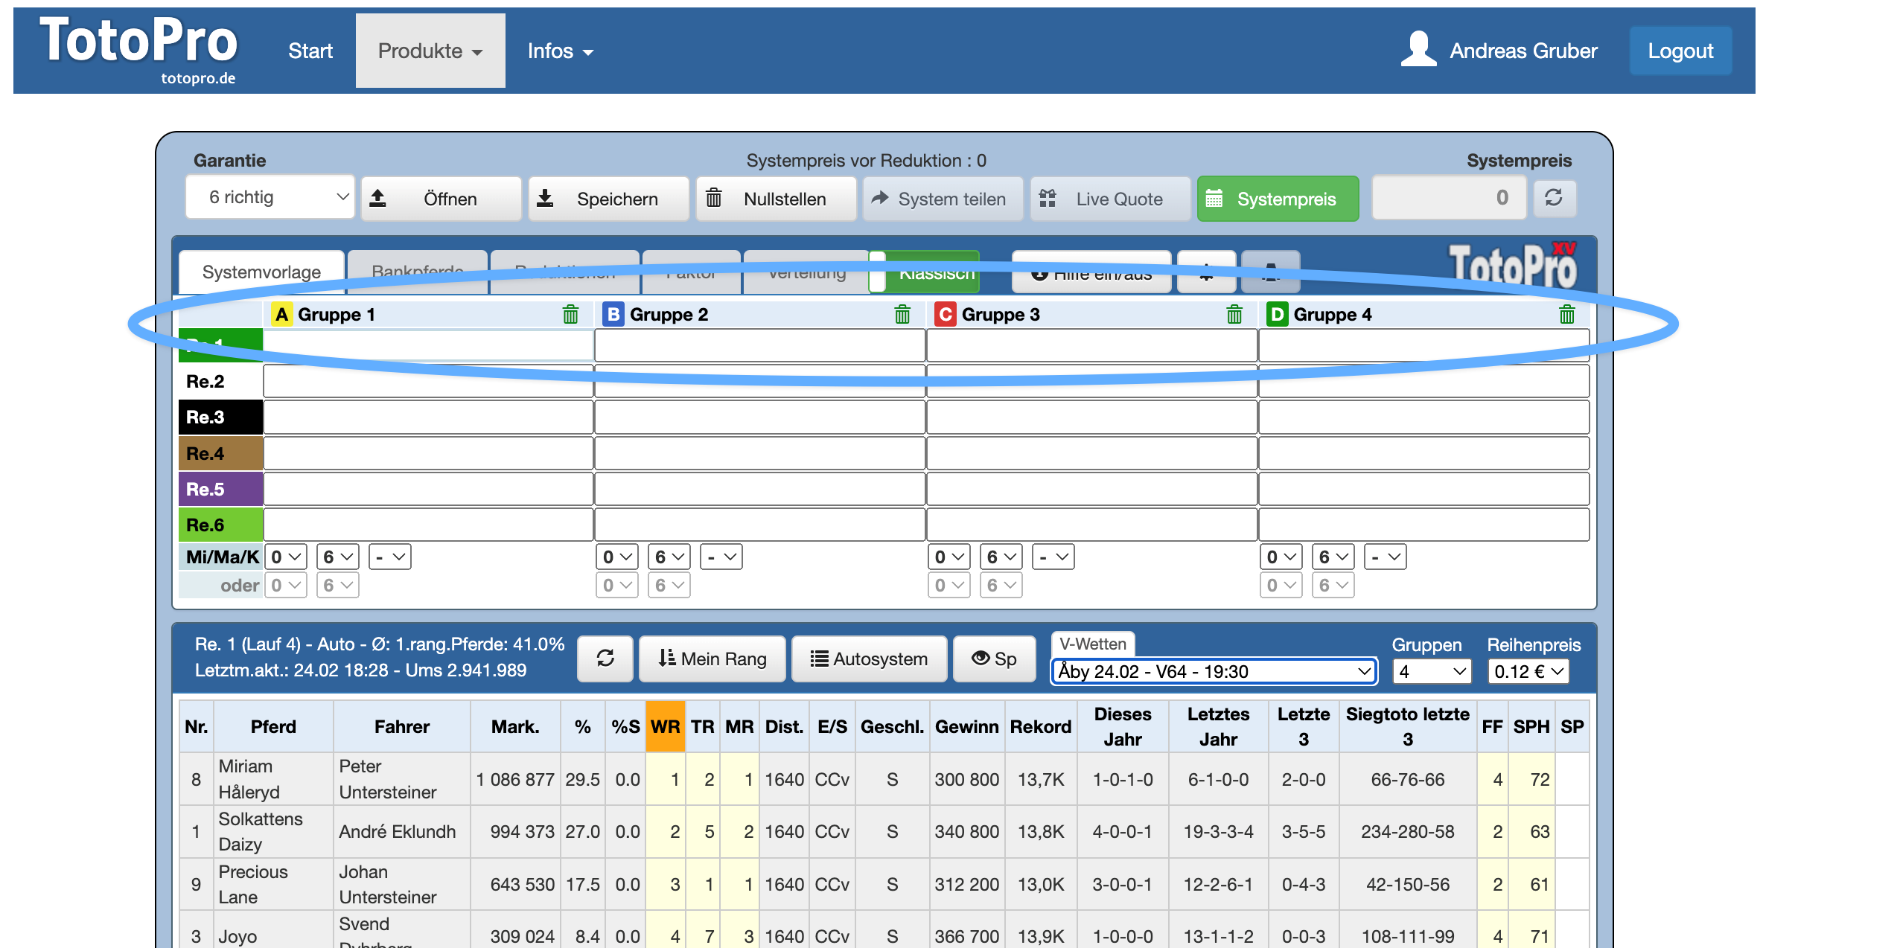The width and height of the screenshot is (1897, 948).
Task: Click the Mein Rang sort button
Action: click(712, 659)
